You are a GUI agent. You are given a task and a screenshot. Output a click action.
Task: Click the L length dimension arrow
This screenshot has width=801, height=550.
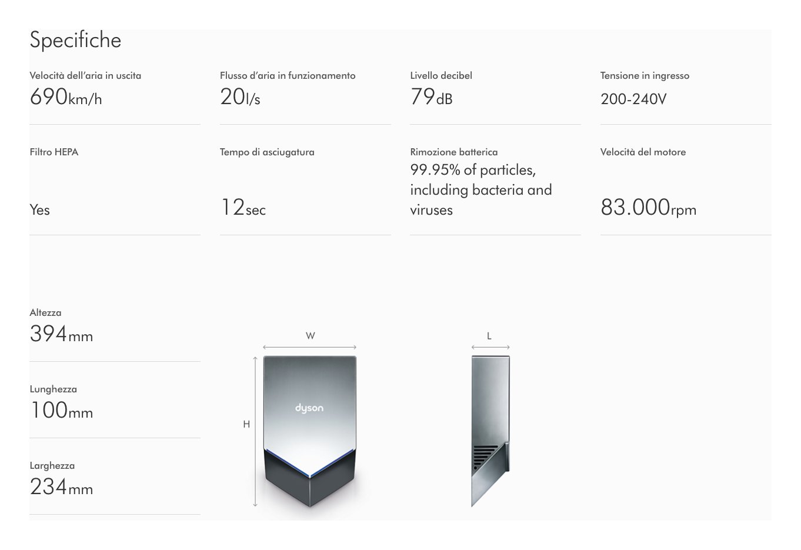click(490, 347)
